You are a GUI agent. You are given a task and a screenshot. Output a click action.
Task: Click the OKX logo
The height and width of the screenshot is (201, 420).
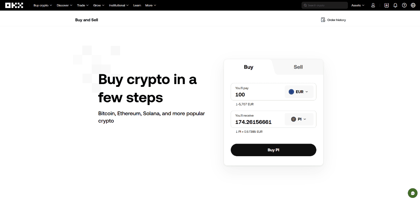point(15,5)
